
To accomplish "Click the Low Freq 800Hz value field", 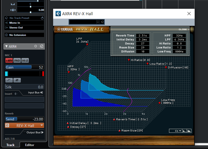I will [179, 51].
